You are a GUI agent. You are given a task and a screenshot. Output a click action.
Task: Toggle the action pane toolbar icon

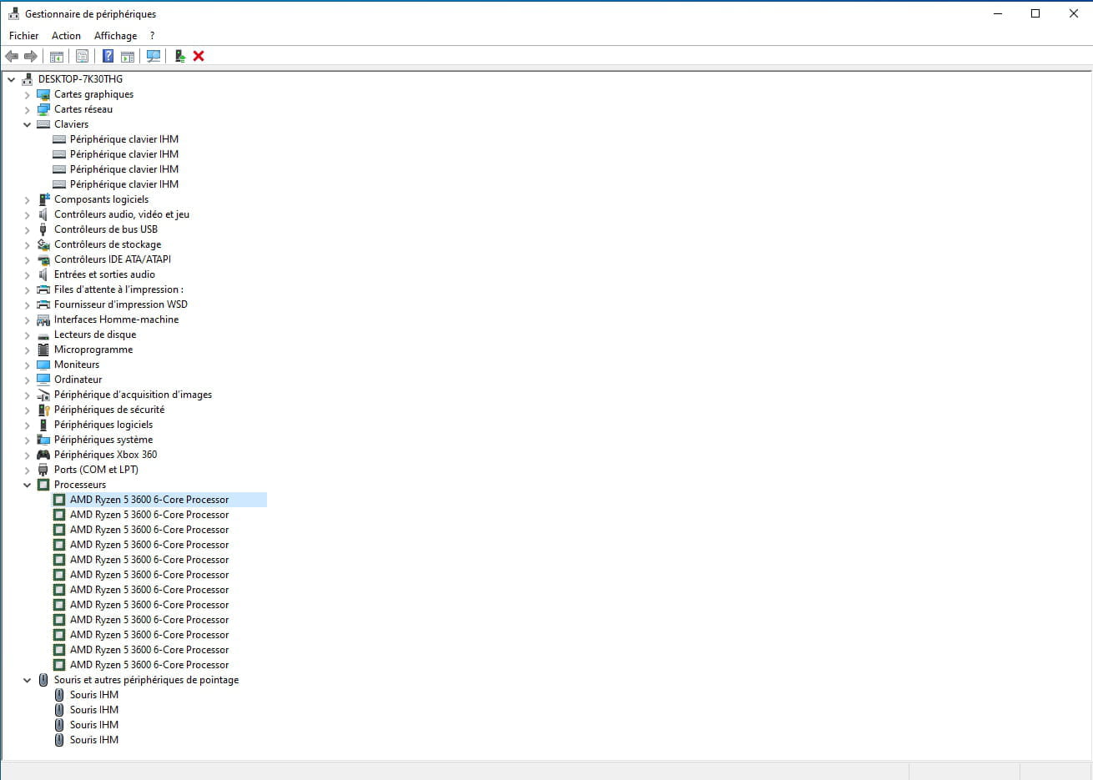click(x=128, y=56)
